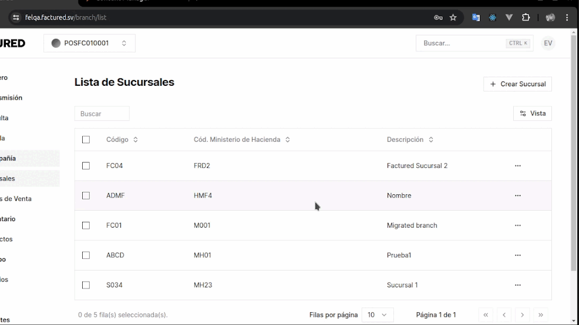The image size is (579, 325).
Task: Click the Buscar table filter field
Action: coord(102,114)
